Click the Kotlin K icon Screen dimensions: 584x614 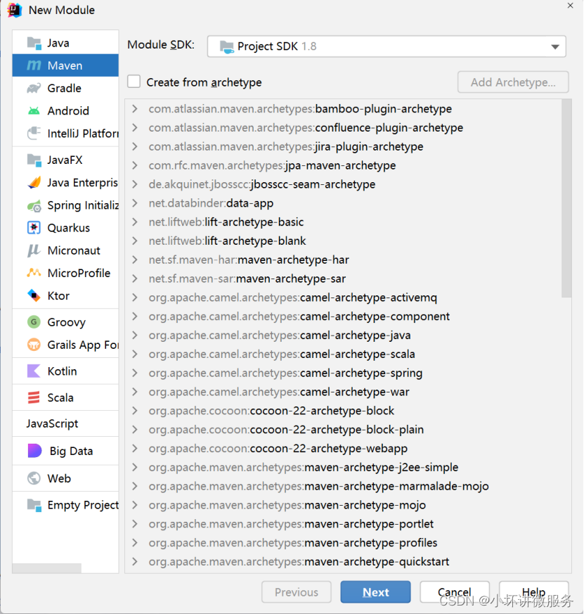[34, 371]
